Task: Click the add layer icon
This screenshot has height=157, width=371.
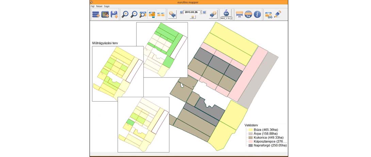Action: coord(96,14)
